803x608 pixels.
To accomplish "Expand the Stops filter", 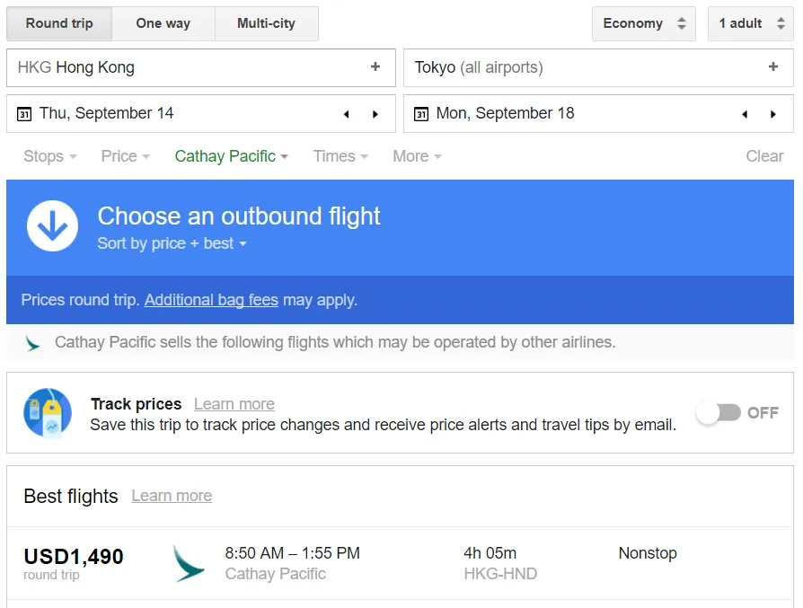I will point(50,156).
